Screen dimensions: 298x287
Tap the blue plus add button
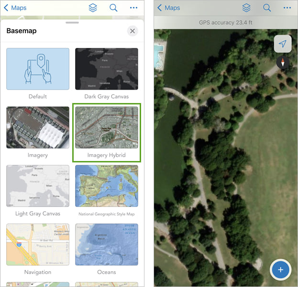click(x=280, y=270)
